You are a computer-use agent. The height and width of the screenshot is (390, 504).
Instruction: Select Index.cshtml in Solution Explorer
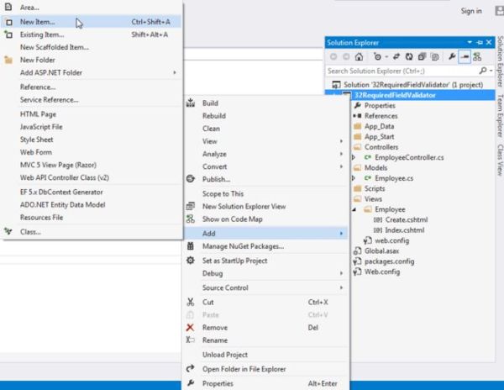(x=405, y=230)
